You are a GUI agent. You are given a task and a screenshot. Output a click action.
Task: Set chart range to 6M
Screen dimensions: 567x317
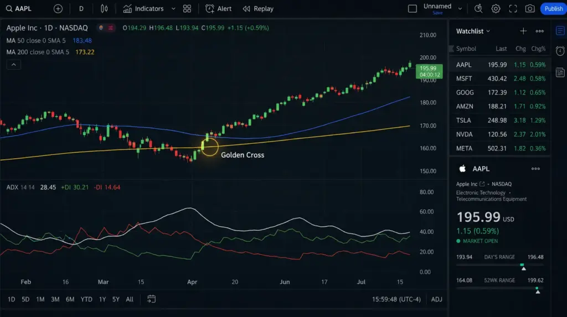coord(70,299)
